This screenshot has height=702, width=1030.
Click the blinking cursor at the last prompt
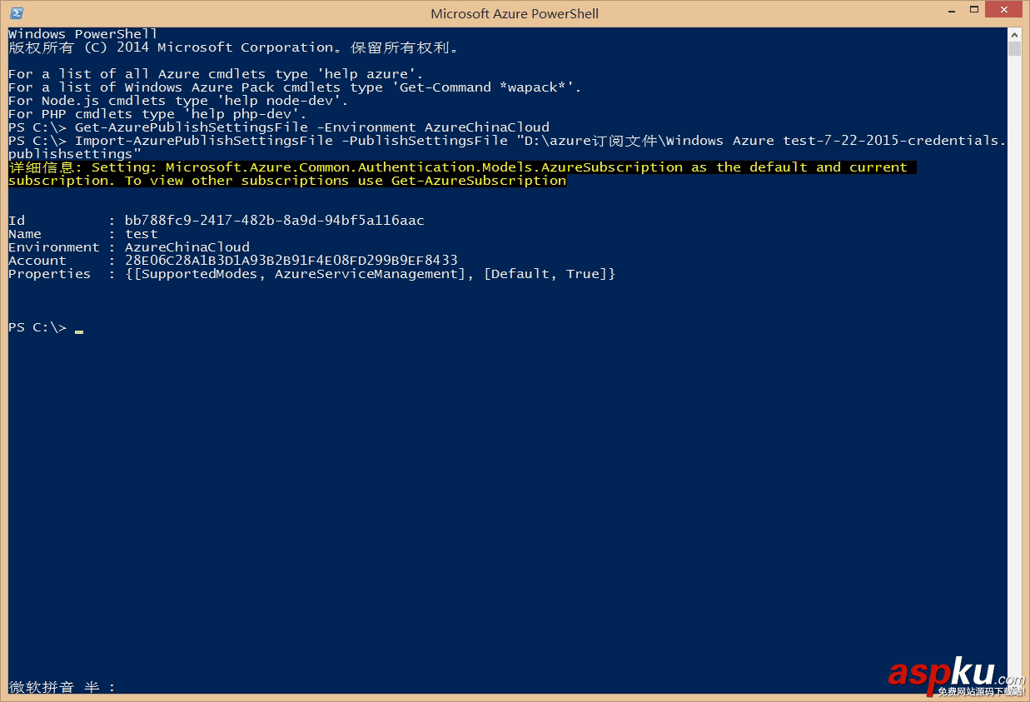[x=79, y=331]
